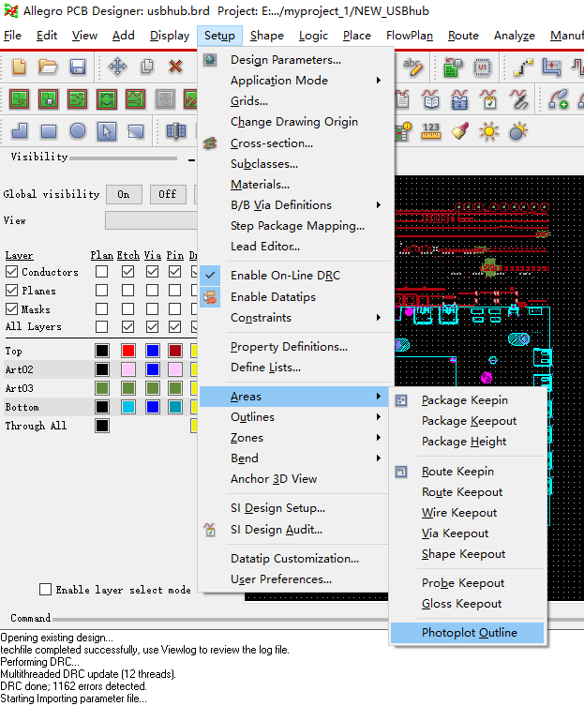
Task: Click the brush highlight icon
Action: pos(459,131)
